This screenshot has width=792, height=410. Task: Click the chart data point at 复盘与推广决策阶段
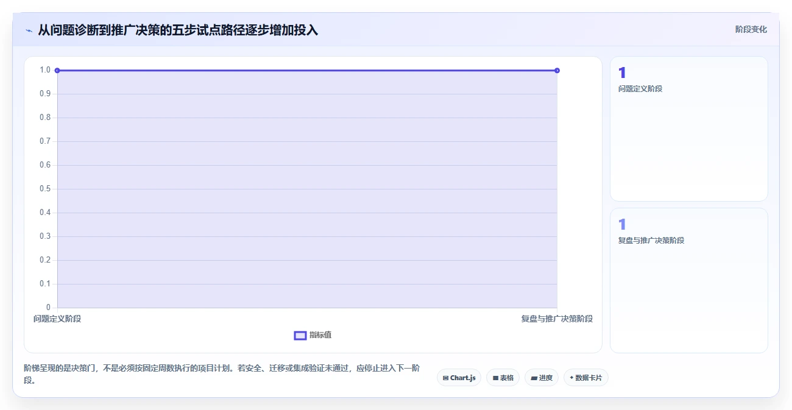[x=557, y=71]
